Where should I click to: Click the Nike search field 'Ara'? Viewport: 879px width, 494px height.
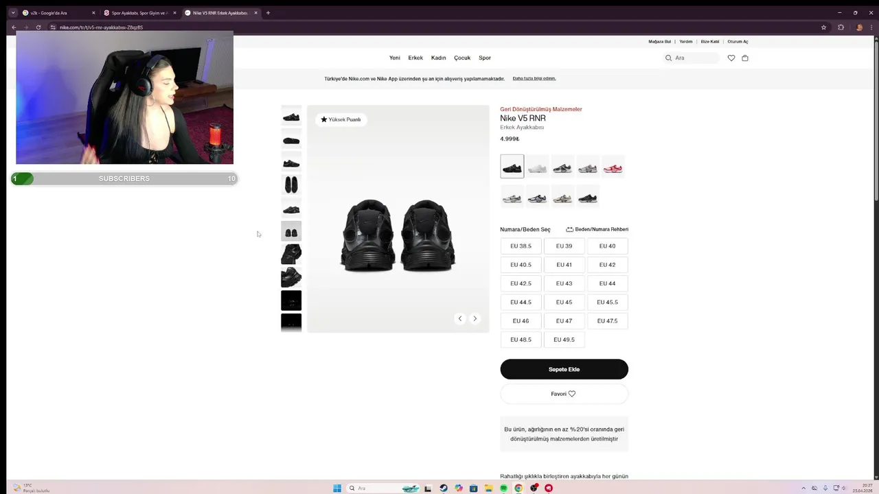(691, 58)
